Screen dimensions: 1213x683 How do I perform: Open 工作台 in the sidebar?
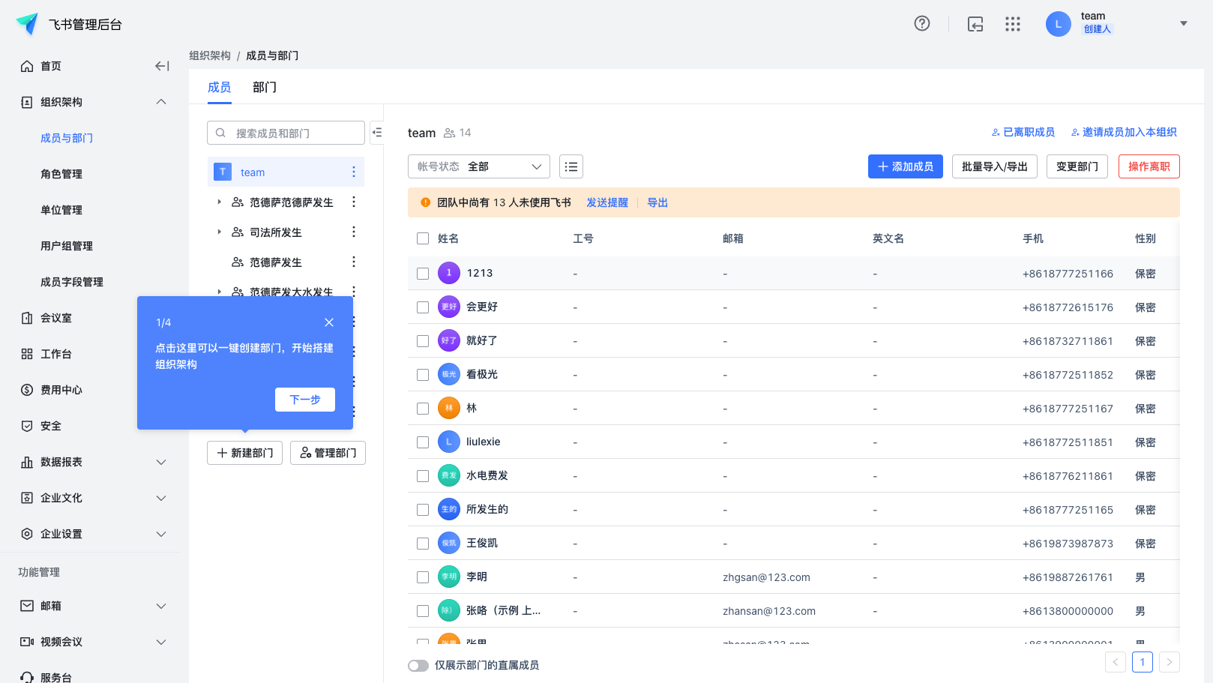coord(56,354)
